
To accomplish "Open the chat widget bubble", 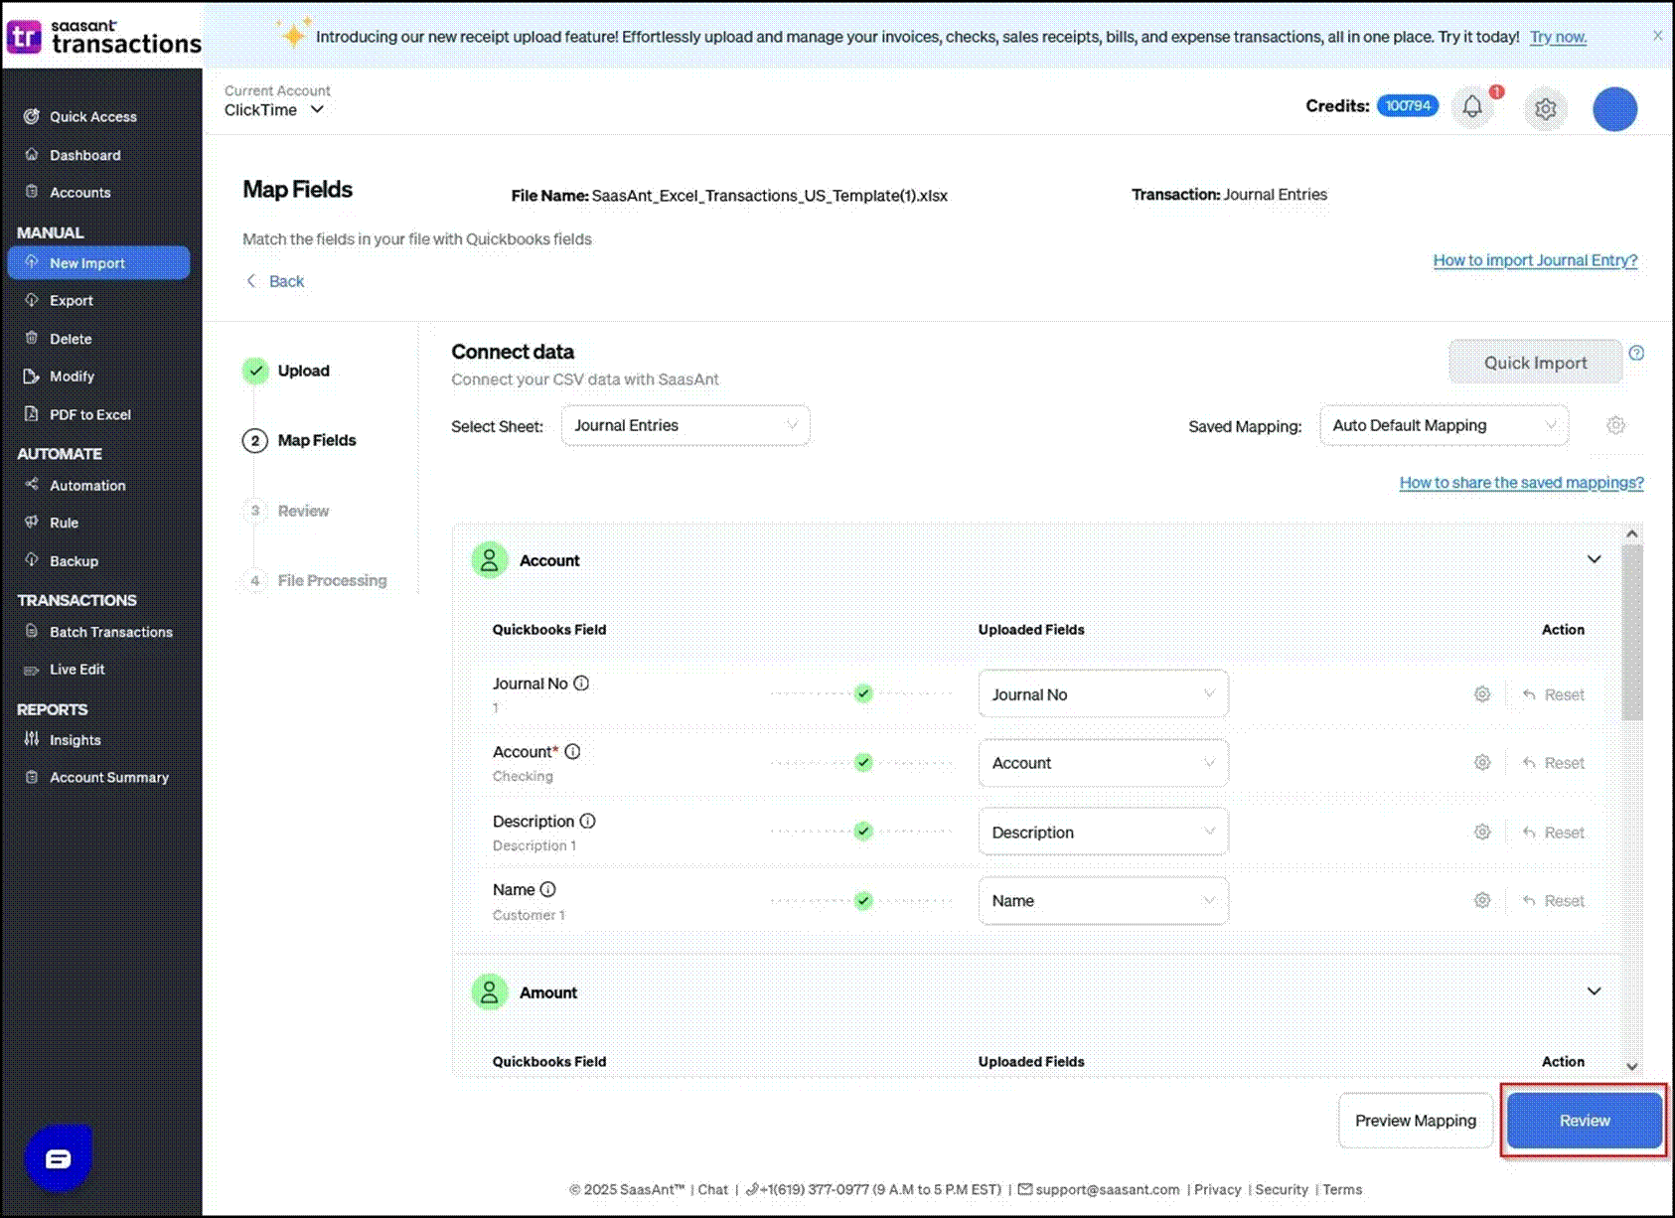I will [x=58, y=1158].
